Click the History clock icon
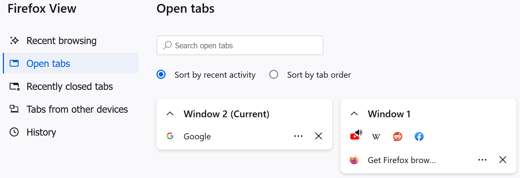The height and width of the screenshot is (178, 520). click(14, 132)
